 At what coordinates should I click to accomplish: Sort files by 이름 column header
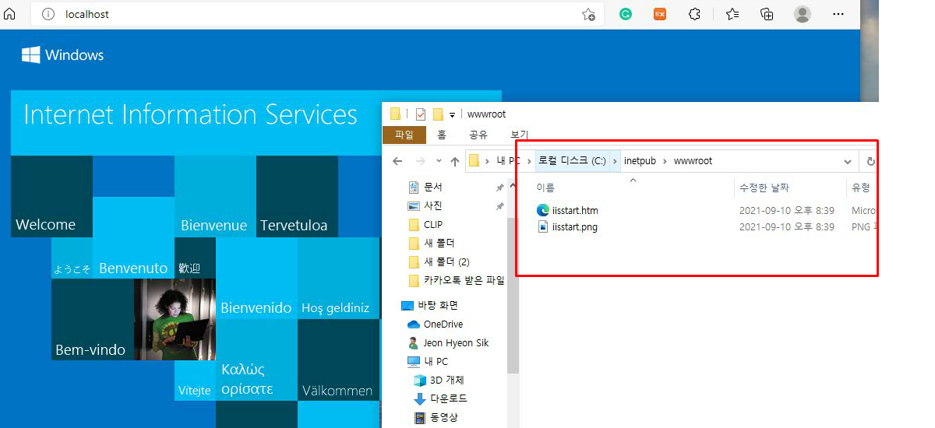click(x=545, y=188)
